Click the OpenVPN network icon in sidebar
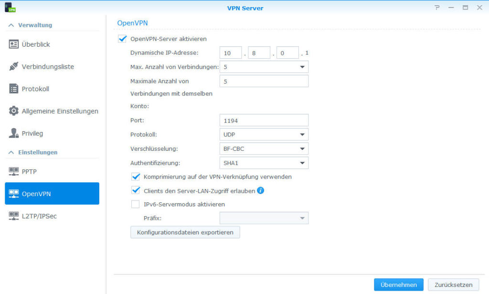 click(13, 194)
